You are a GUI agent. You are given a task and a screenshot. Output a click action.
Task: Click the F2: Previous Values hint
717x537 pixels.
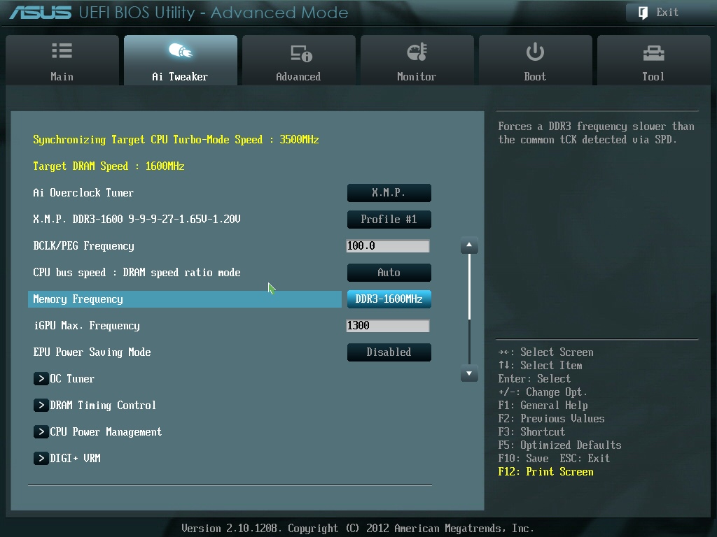tap(552, 419)
